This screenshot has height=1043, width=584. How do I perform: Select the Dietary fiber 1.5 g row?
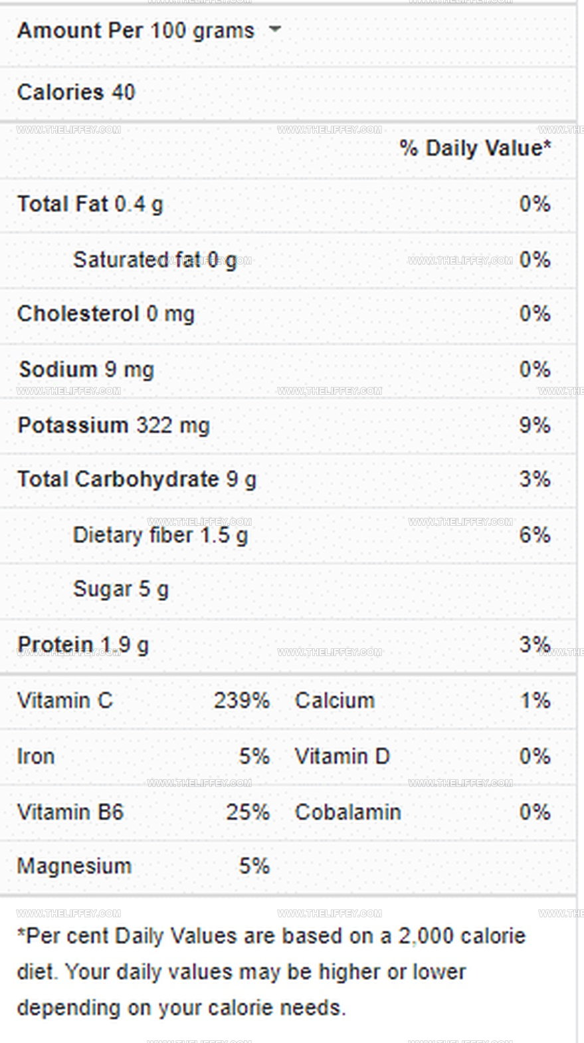tap(288, 535)
